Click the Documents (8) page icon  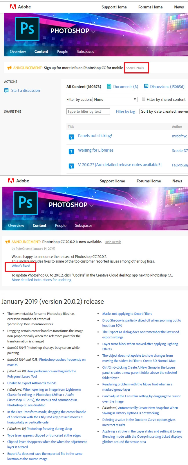point(109,86)
